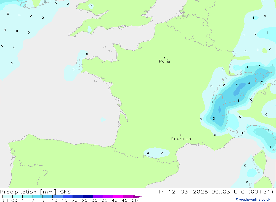This screenshot has width=276, height=202.
Task: Click the Dourbies city label
Action: pyautogui.click(x=181, y=139)
